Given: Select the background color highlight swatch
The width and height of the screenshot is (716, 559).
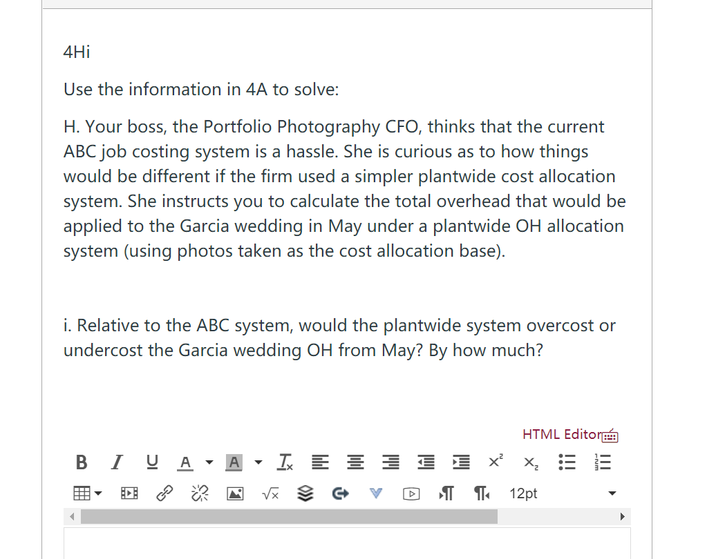Looking at the screenshot, I should click(x=235, y=462).
